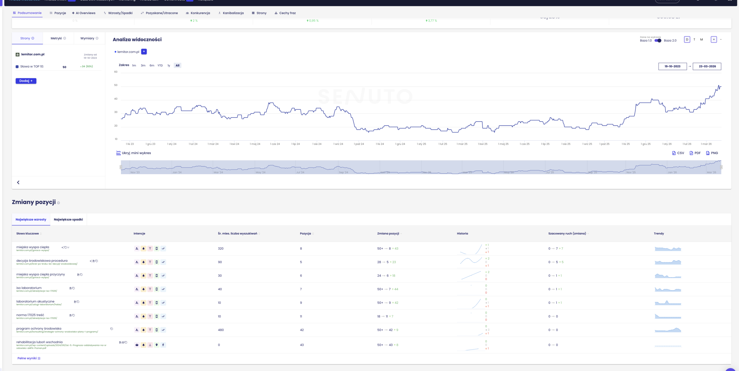This screenshot has height=371, width=739.
Task: Switch to Największe spadki tab
Action: click(68, 220)
